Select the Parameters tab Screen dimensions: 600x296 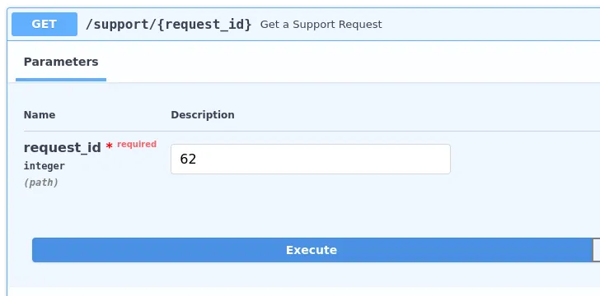(61, 62)
